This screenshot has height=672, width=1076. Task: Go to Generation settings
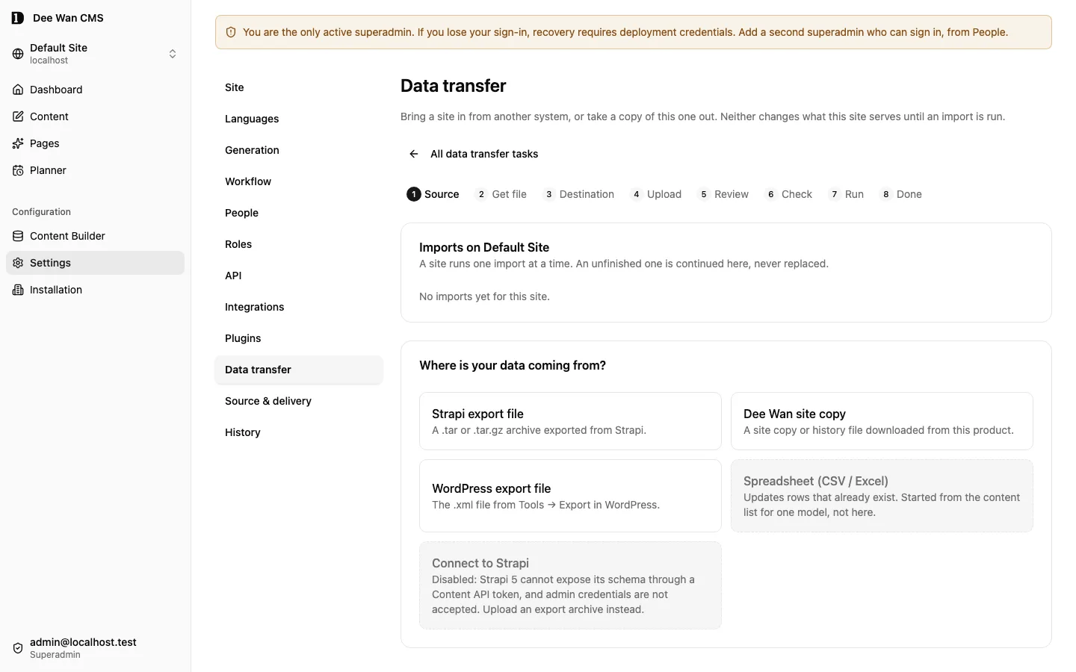point(299,150)
